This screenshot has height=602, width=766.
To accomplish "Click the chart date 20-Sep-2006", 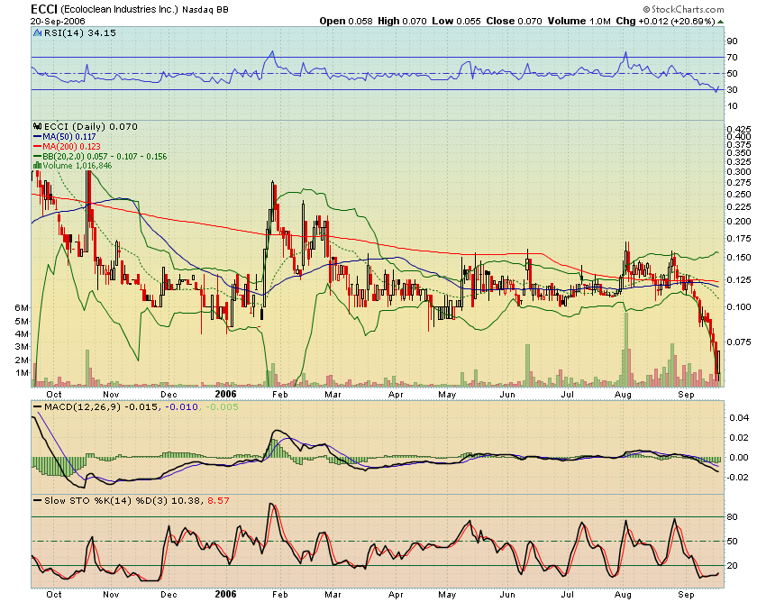I will [58, 22].
